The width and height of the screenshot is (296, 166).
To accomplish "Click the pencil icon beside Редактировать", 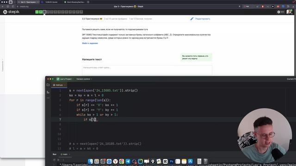I will tap(192, 18).
